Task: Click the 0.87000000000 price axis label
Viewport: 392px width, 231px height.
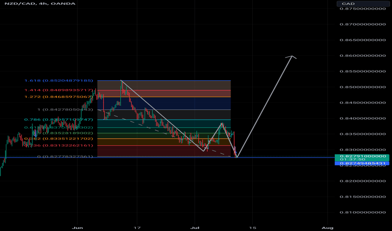Action: pyautogui.click(x=363, y=24)
